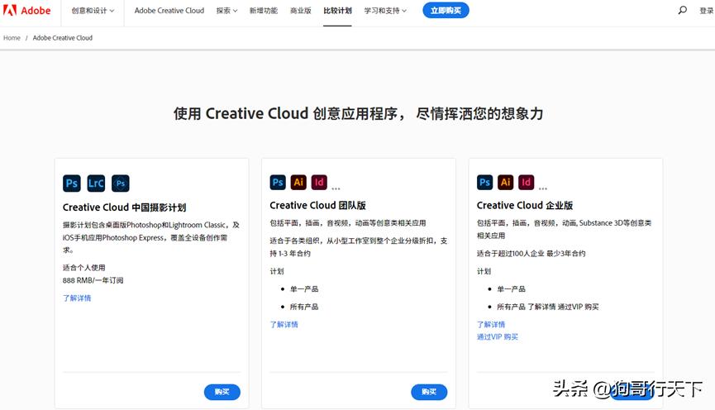Click 购买 button in 团队版 card
Screen dimensions: 715x410
(x=429, y=392)
